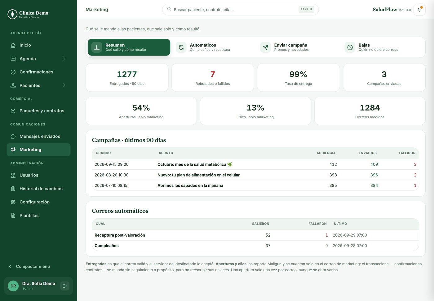Go to Inicio in the sidebar

[x=38, y=45]
